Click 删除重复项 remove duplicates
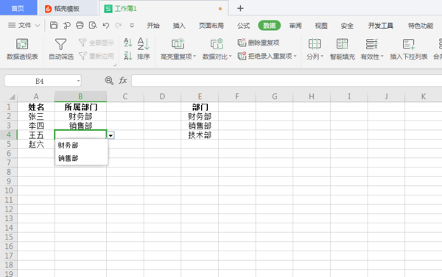Screen dimensions: 442x277 pyautogui.click(x=259, y=43)
